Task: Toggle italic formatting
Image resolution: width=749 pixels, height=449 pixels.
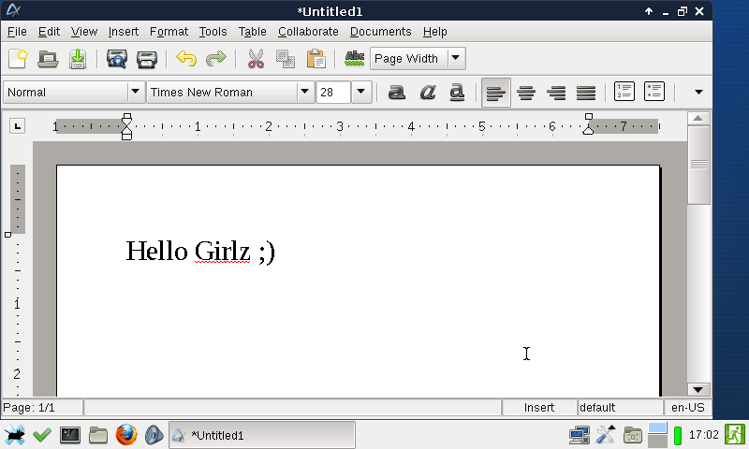Action: point(427,92)
